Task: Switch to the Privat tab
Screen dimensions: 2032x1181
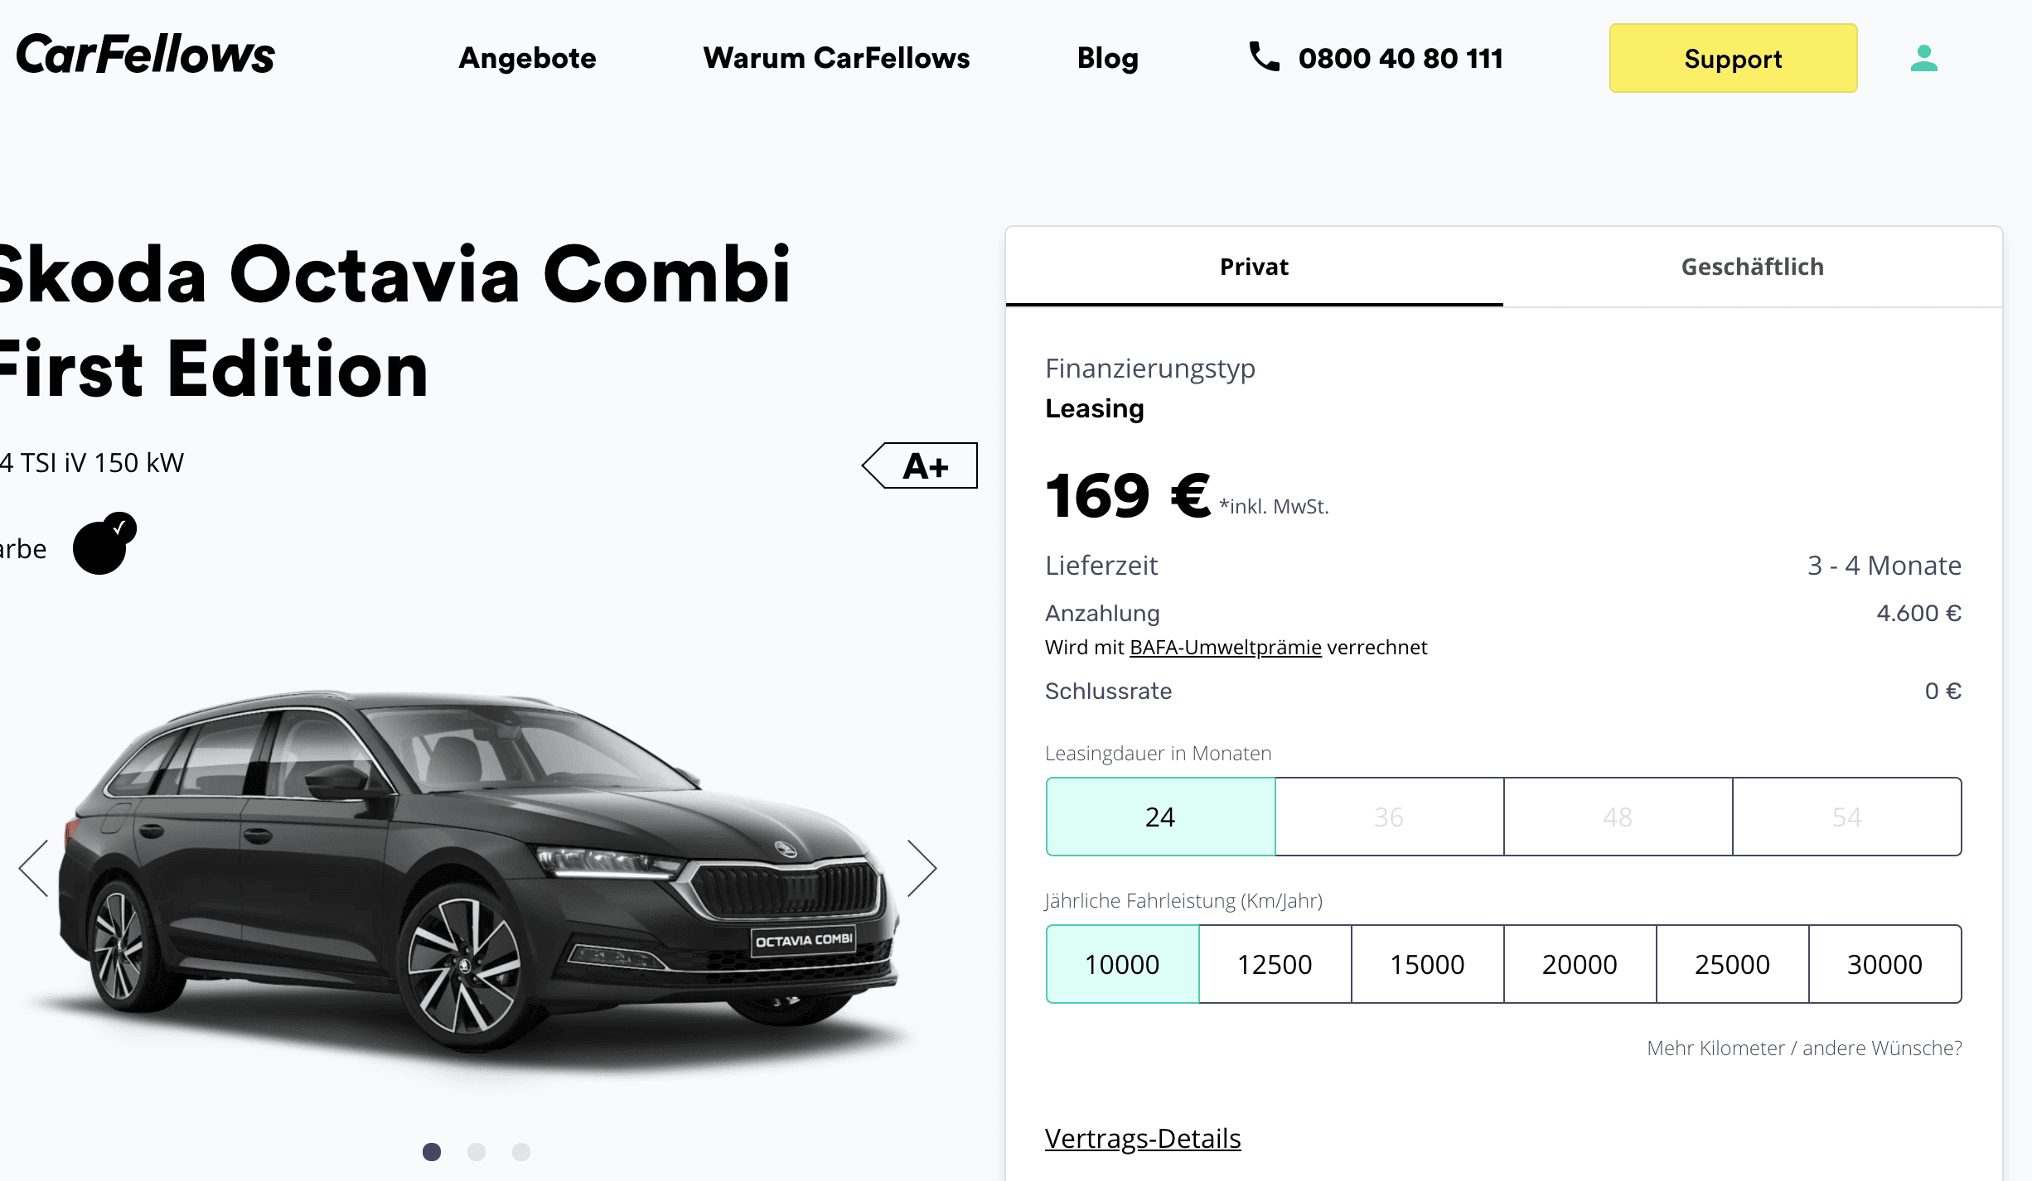Action: click(x=1254, y=267)
